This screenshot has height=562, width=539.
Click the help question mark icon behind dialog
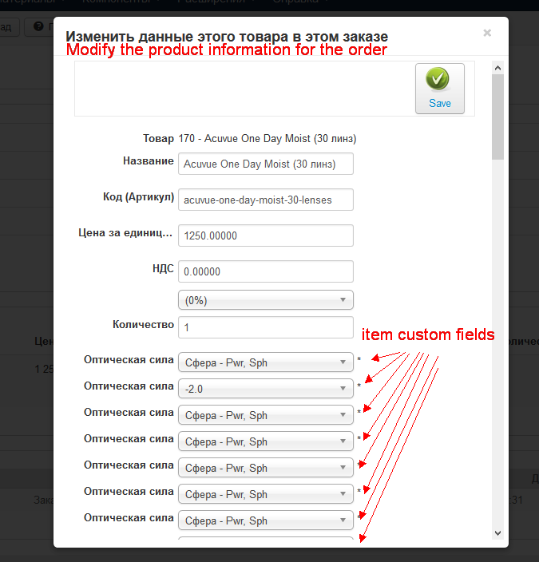[x=38, y=26]
